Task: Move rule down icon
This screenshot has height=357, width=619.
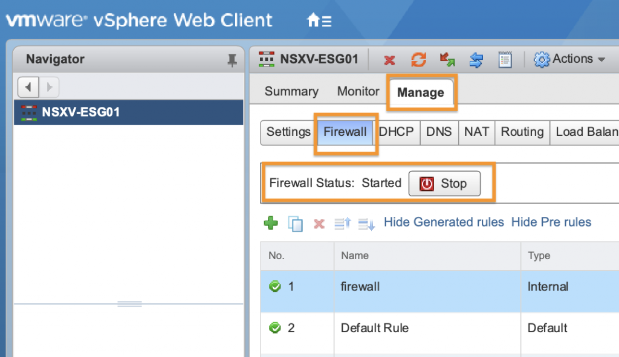Action: coord(366,224)
